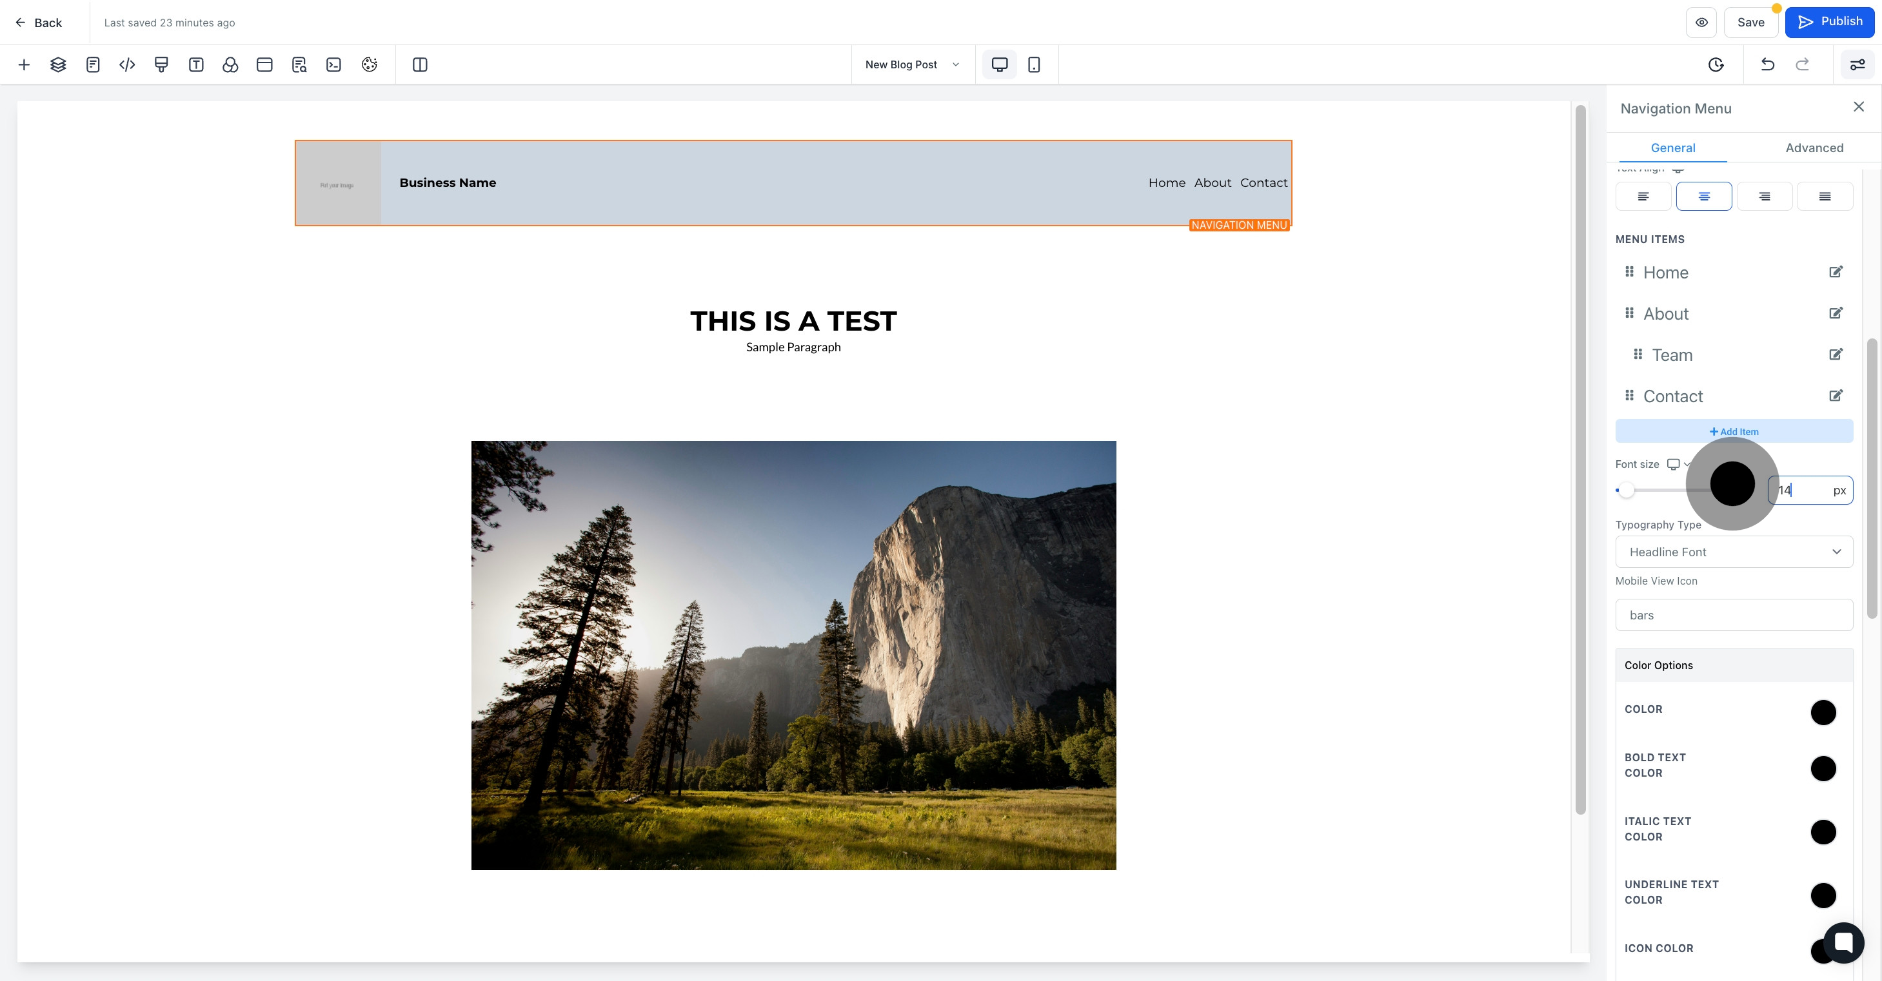
Task: Click the Mobile View Icon bars field
Action: tap(1734, 616)
